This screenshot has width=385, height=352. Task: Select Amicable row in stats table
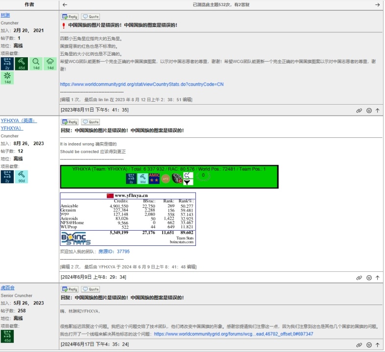127,206
